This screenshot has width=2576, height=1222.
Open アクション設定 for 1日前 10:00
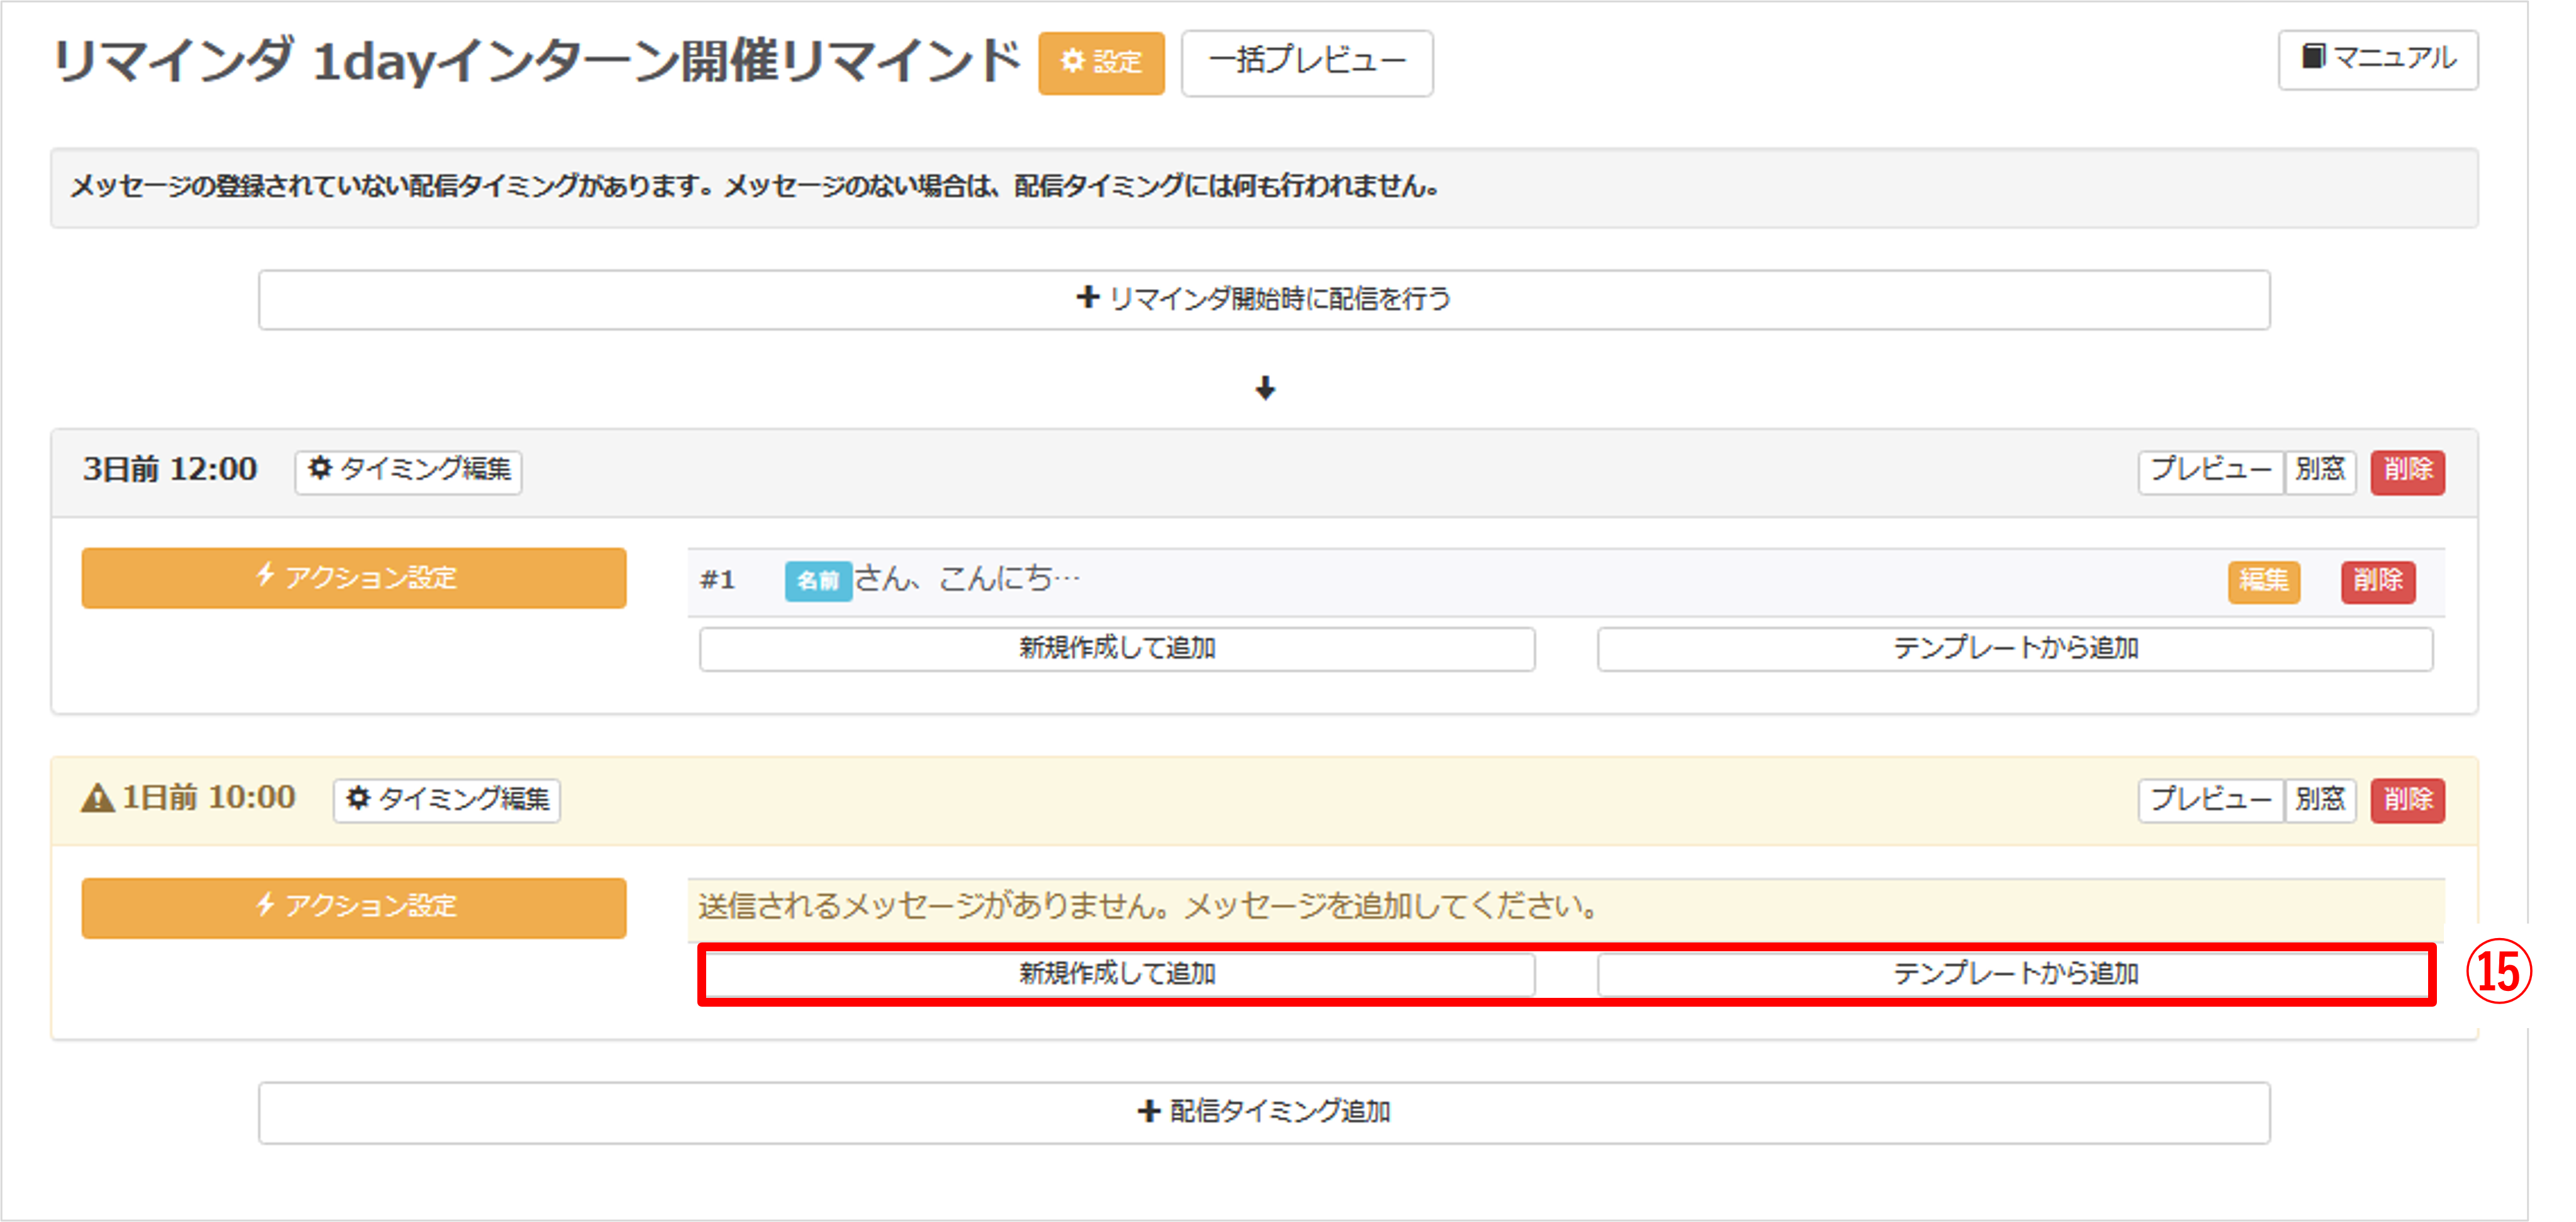[x=354, y=907]
